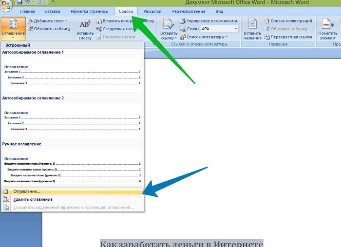Click the Список иллюстраций icon
Viewport: 341px width, 247px height.
tap(266, 21)
